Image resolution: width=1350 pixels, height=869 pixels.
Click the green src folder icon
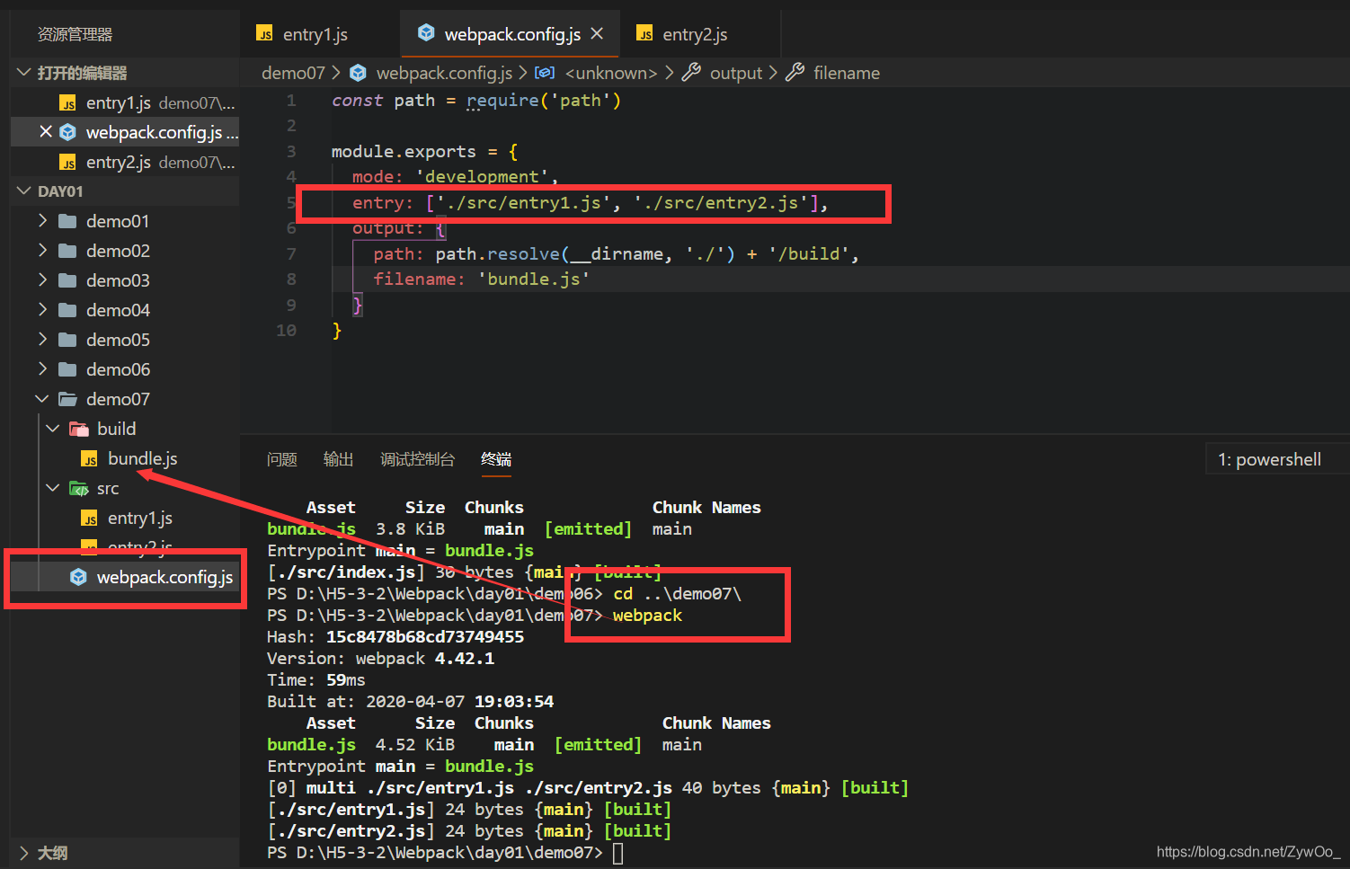tap(79, 489)
